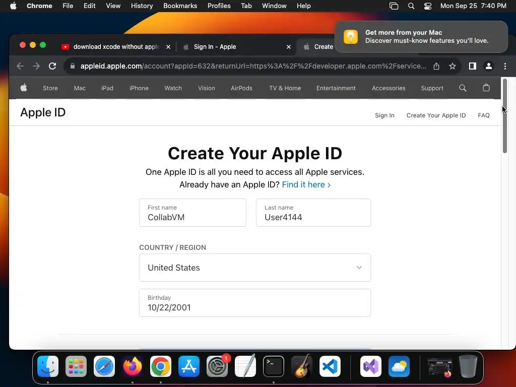The width and height of the screenshot is (516, 387).
Task: Go to Accessories in the navigation bar
Action: [389, 88]
